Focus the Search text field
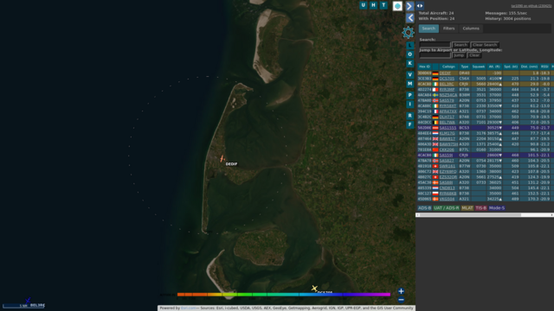This screenshot has width=554, height=311. pyautogui.click(x=435, y=45)
